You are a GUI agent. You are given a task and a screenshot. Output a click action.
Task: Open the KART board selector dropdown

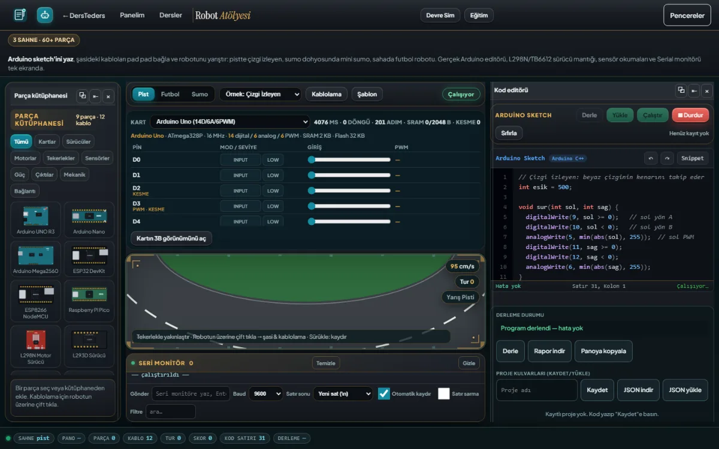(229, 122)
